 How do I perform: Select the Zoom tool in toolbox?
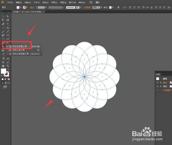tap(8, 66)
